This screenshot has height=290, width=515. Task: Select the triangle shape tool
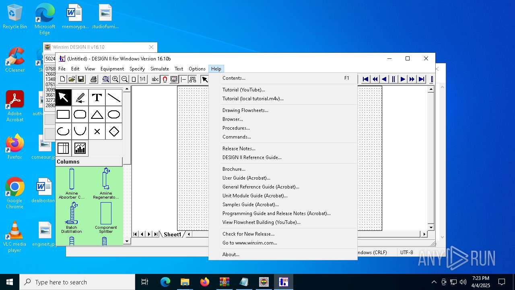97,114
